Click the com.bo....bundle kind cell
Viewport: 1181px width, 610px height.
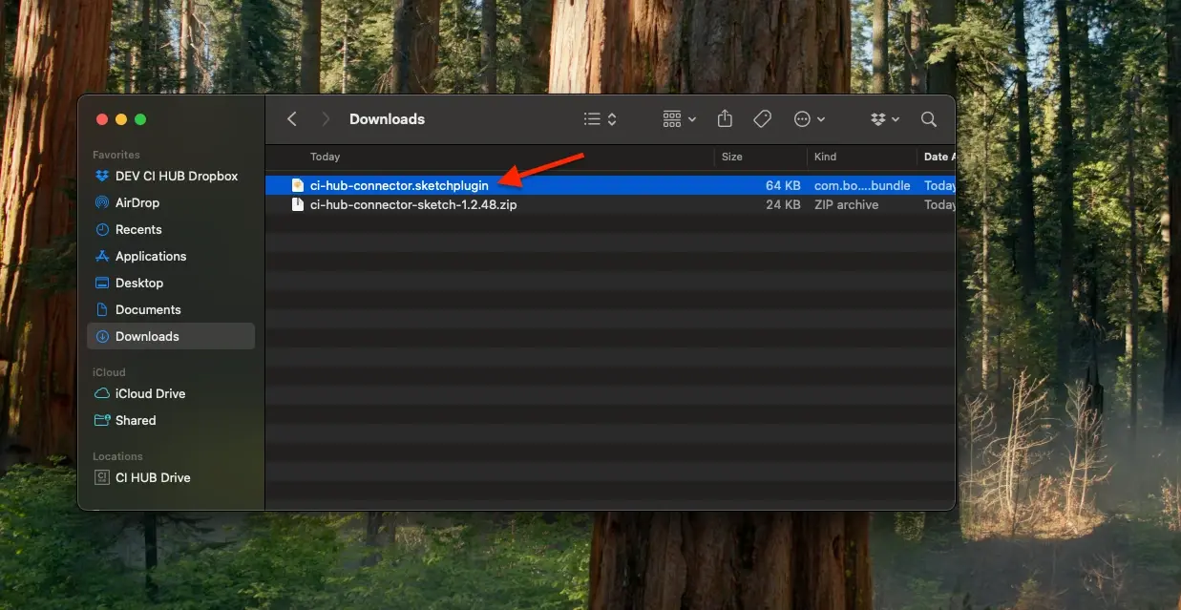[x=862, y=185]
